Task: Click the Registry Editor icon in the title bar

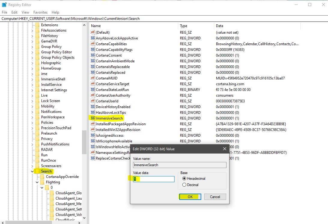Action: 4,5
